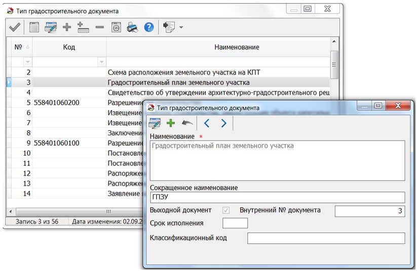Select row 'Схема расположения земельного участка на КПТ'
Image resolution: width=417 pixels, height=271 pixels.
point(186,73)
